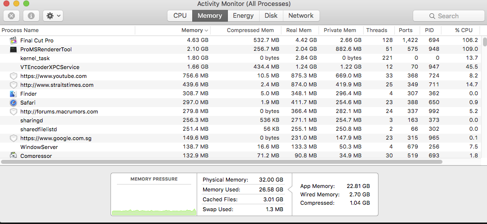487x224 pixels.
Task: Open the gear actions dropdown menu
Action: click(53, 16)
